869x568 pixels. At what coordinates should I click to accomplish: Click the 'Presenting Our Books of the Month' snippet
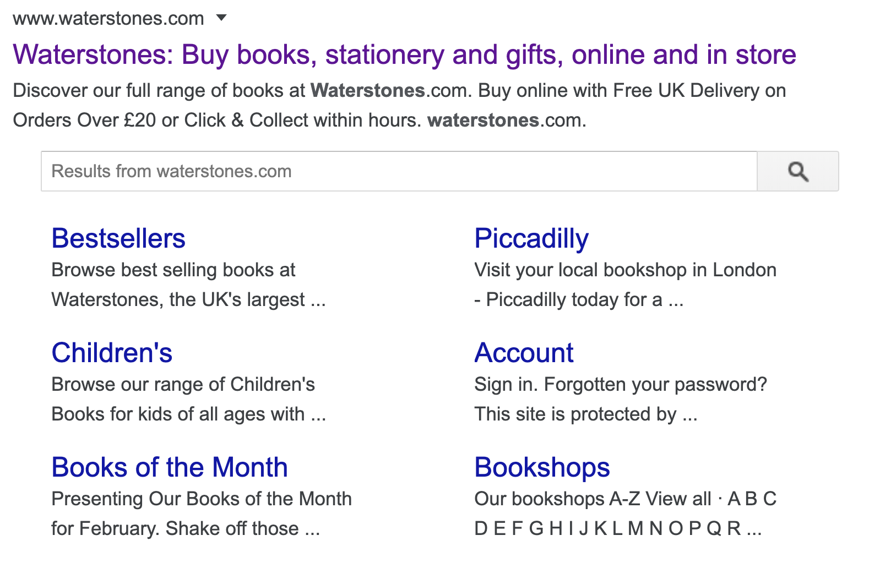[x=202, y=499]
